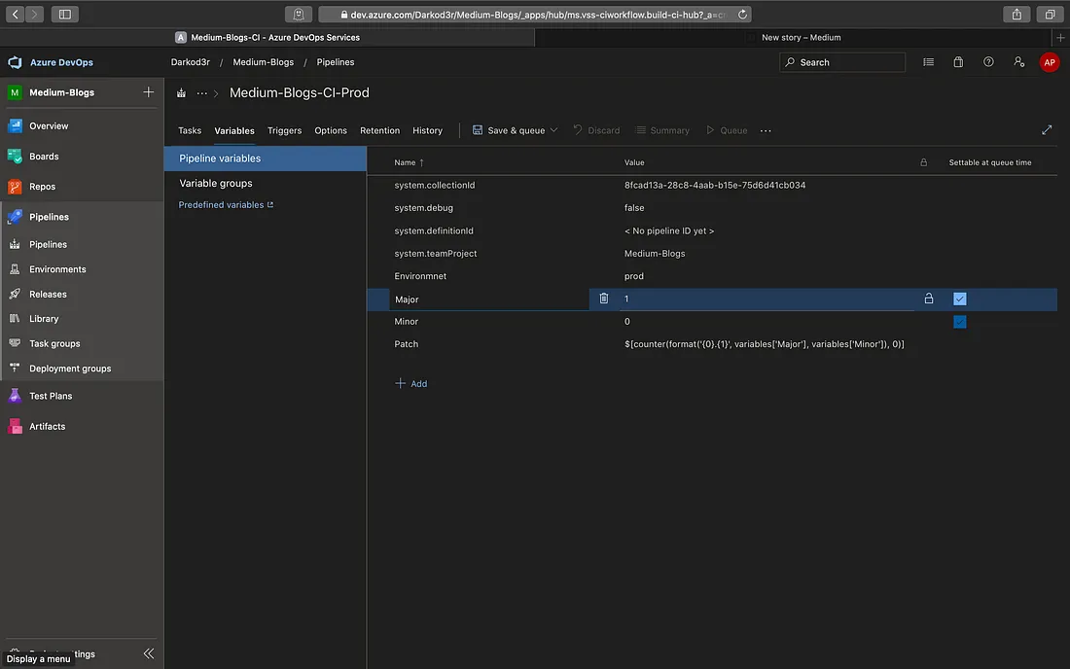This screenshot has height=669, width=1070.
Task: Click the Major value field
Action: [767, 299]
